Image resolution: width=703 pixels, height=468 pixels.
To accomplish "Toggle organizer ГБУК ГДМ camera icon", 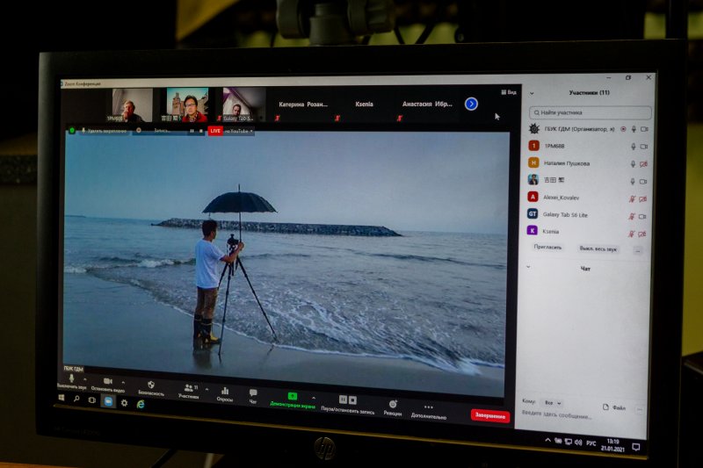I will tap(644, 129).
